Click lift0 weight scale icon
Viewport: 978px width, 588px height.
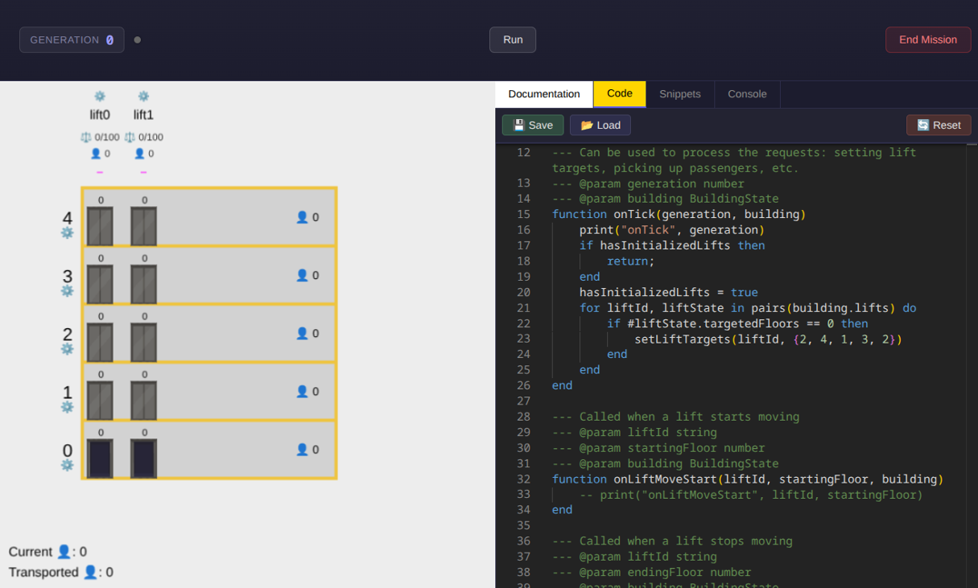coord(86,138)
